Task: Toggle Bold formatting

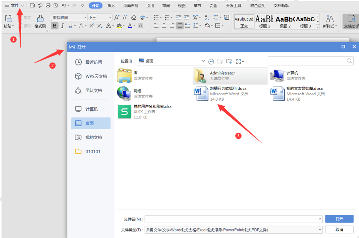Action: (54, 26)
